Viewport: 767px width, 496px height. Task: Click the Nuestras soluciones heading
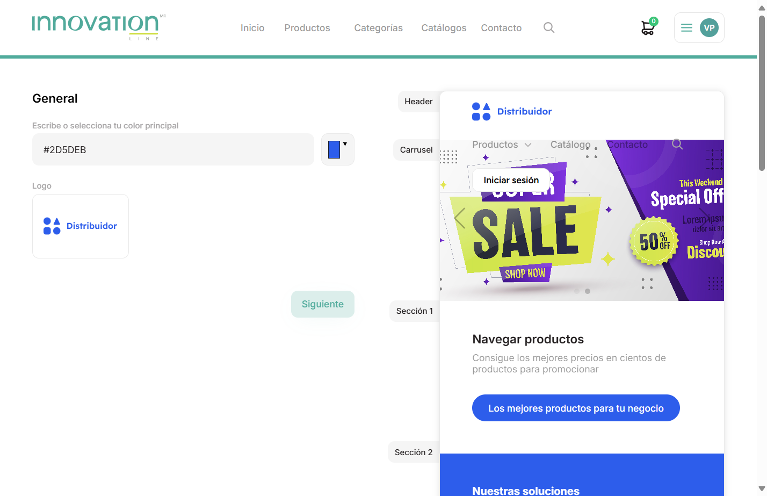(526, 491)
